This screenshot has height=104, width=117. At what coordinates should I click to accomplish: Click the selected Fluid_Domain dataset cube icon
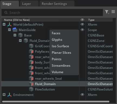[x=31, y=84]
